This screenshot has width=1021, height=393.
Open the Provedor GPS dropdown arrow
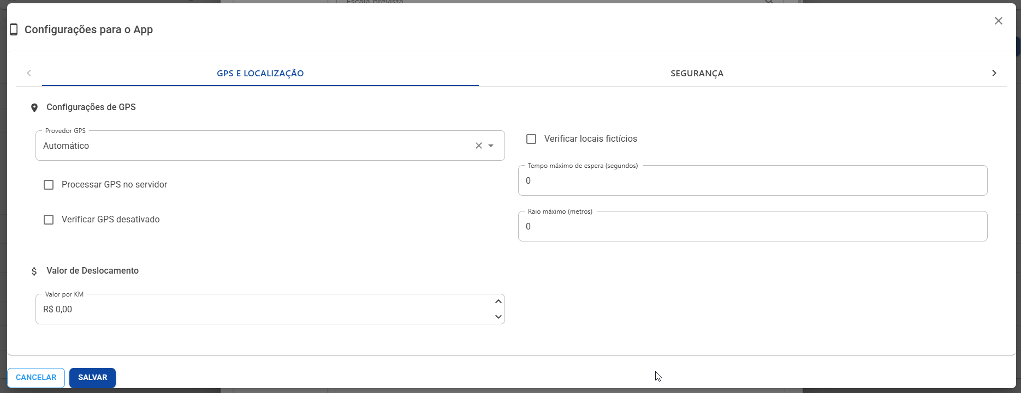491,146
